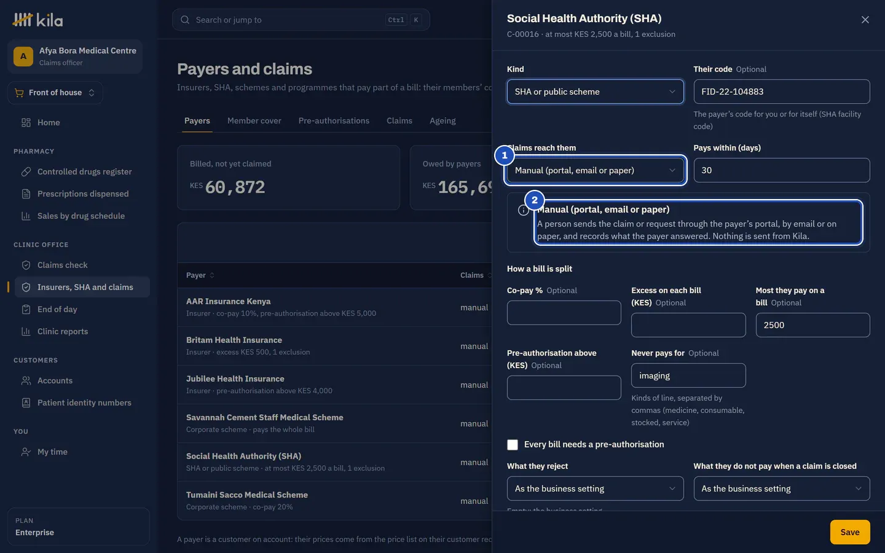Screen dimensions: 885x553
Task: Click the Co-pay % input field
Action: tap(564, 313)
